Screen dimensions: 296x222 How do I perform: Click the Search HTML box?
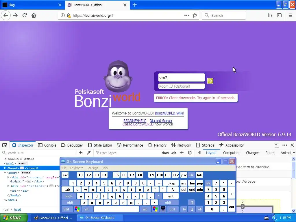[39, 153]
